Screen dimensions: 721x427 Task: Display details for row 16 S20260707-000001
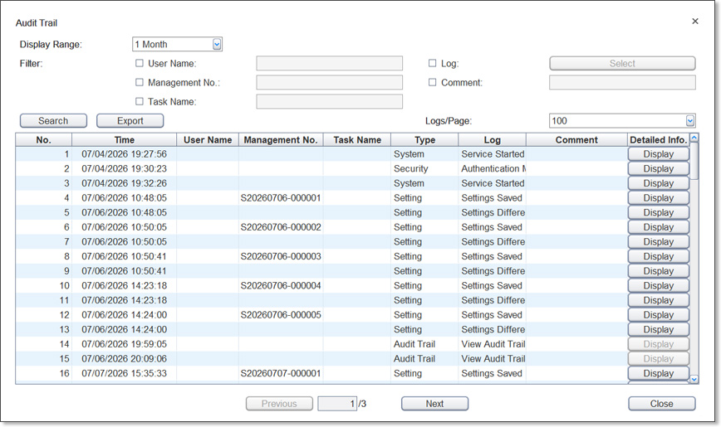tap(659, 373)
